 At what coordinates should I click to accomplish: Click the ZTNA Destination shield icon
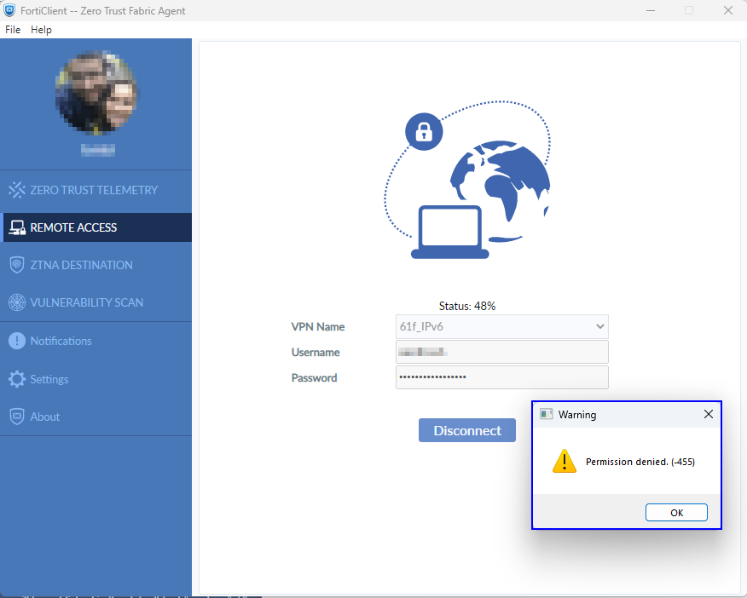[17, 265]
